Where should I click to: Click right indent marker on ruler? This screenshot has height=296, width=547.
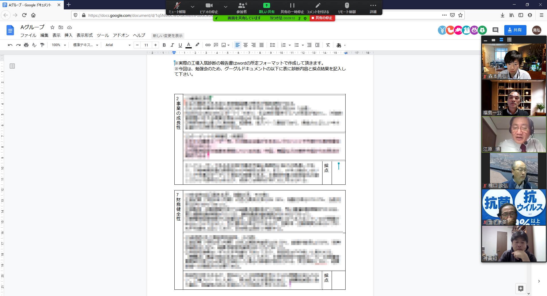[346, 53]
